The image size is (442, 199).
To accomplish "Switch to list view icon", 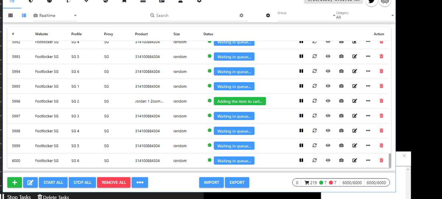I will pos(24,15).
